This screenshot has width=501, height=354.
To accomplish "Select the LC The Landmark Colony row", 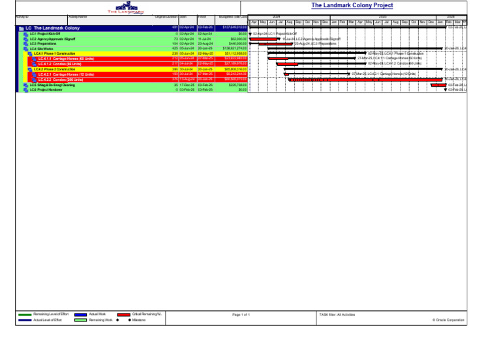I will click(x=132, y=29).
